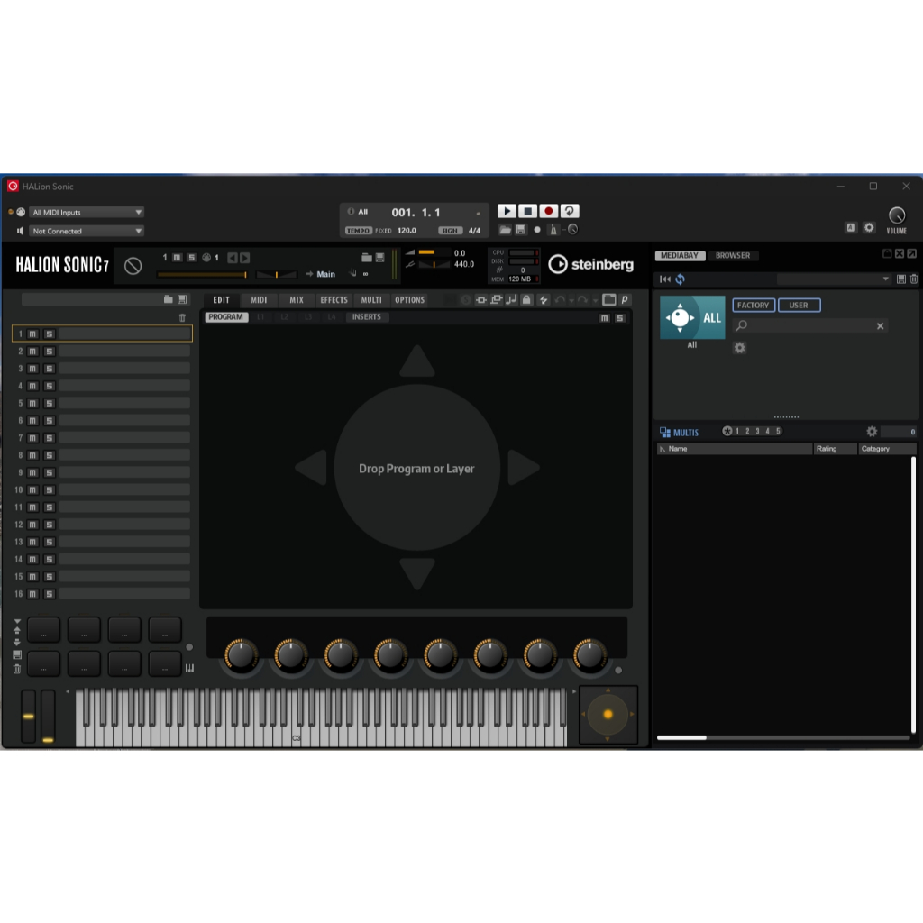This screenshot has height=923, width=923.
Task: Open the All MIDI Inputs dropdown
Action: (86, 212)
